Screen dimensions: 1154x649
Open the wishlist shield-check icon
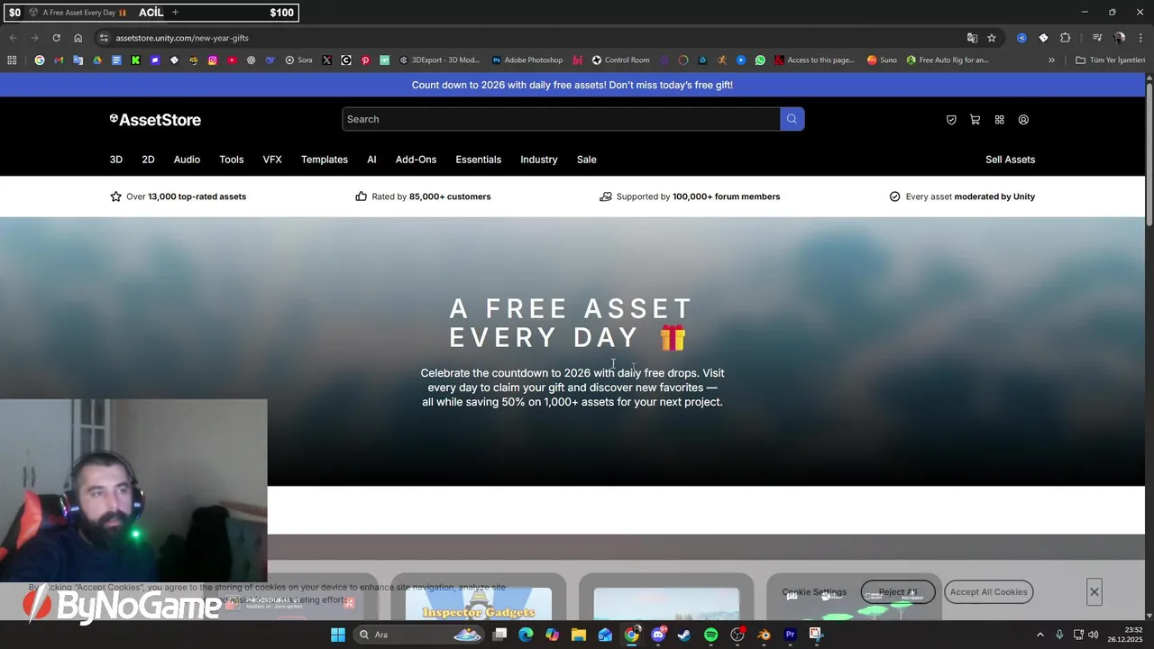point(951,120)
